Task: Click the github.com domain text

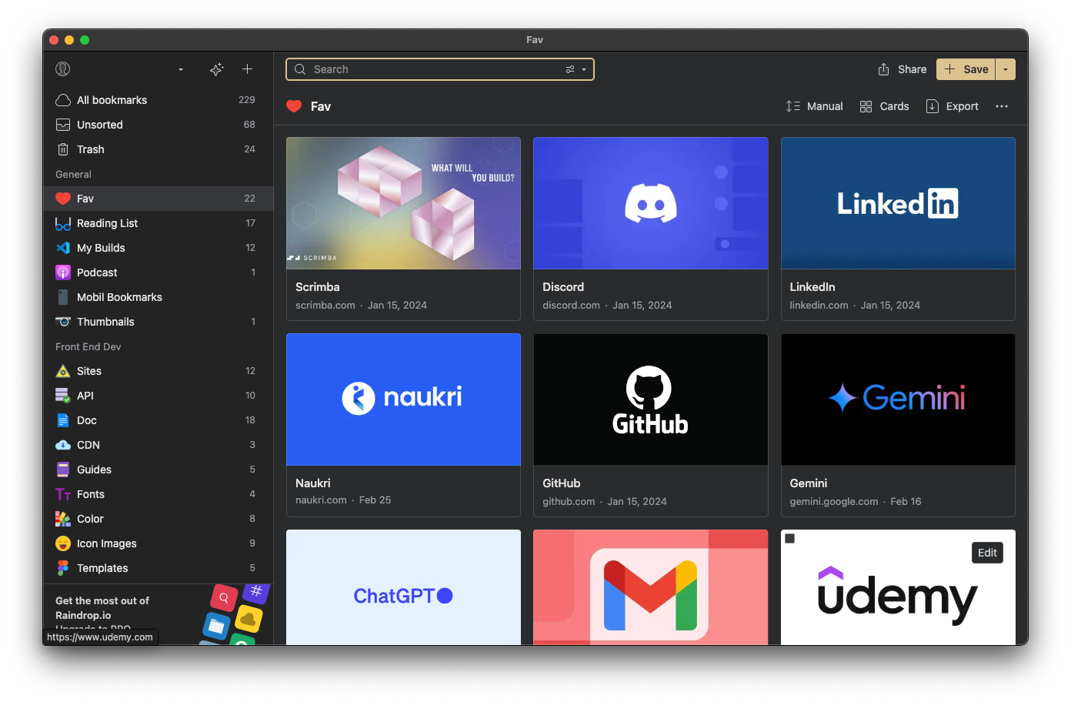Action: click(569, 502)
